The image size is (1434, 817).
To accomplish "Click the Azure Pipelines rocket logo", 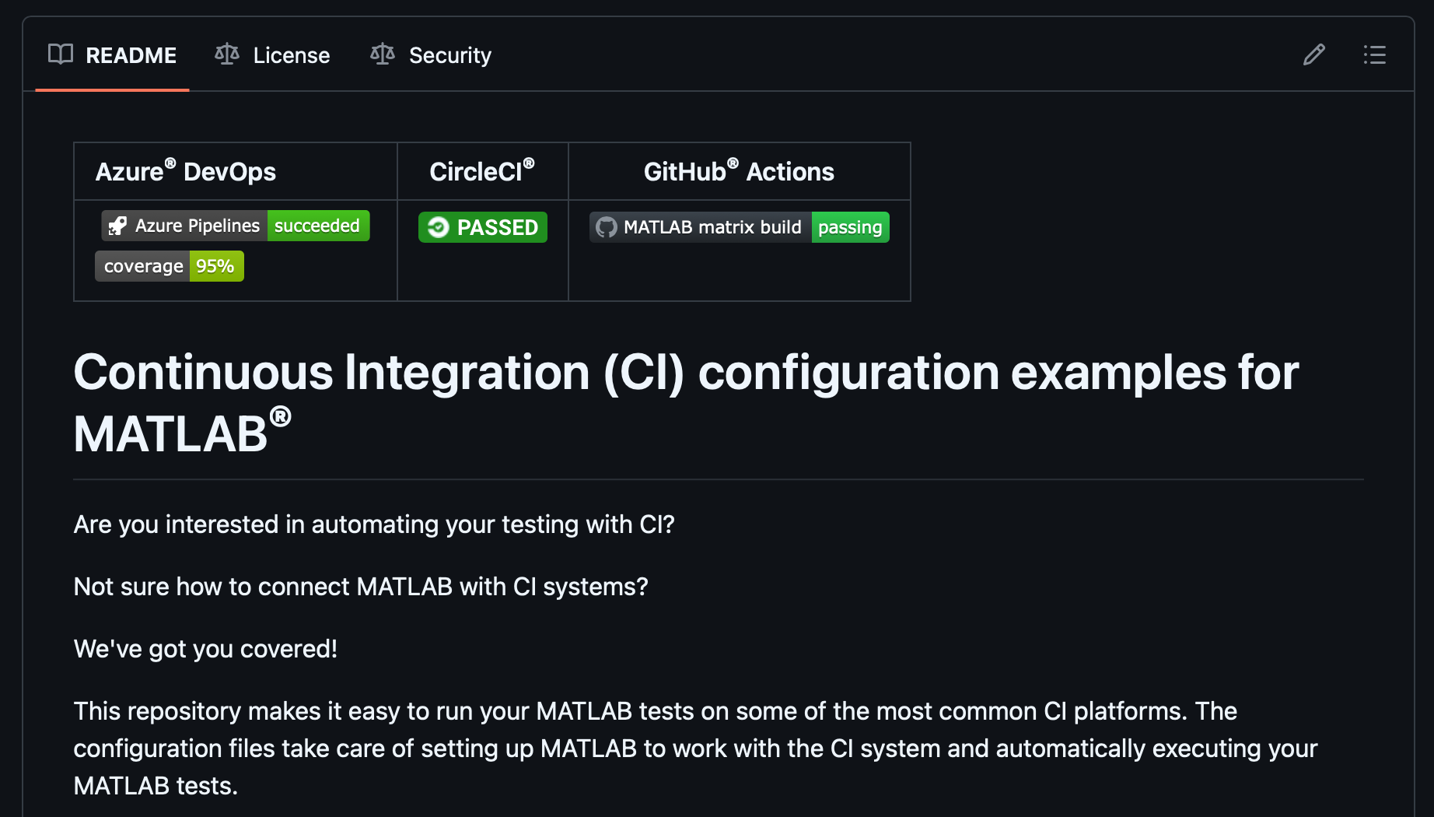I will (x=118, y=226).
